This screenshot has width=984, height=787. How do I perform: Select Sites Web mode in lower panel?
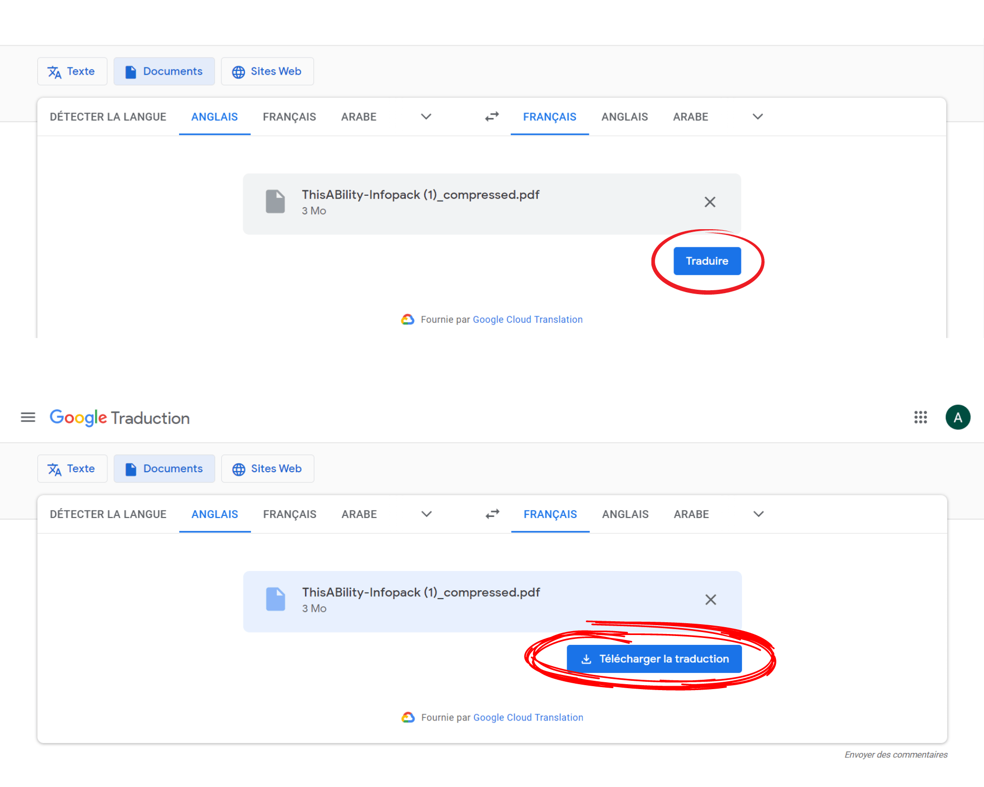(268, 469)
